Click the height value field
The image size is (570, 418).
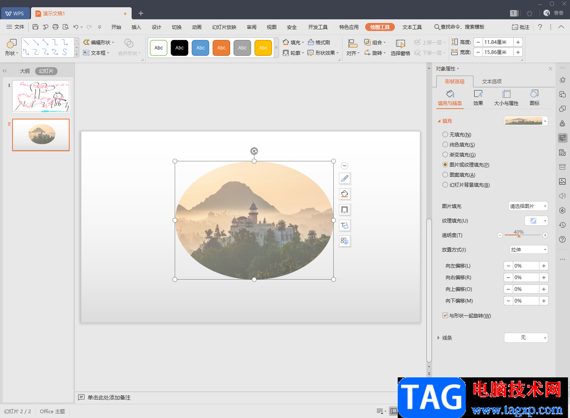click(x=498, y=42)
